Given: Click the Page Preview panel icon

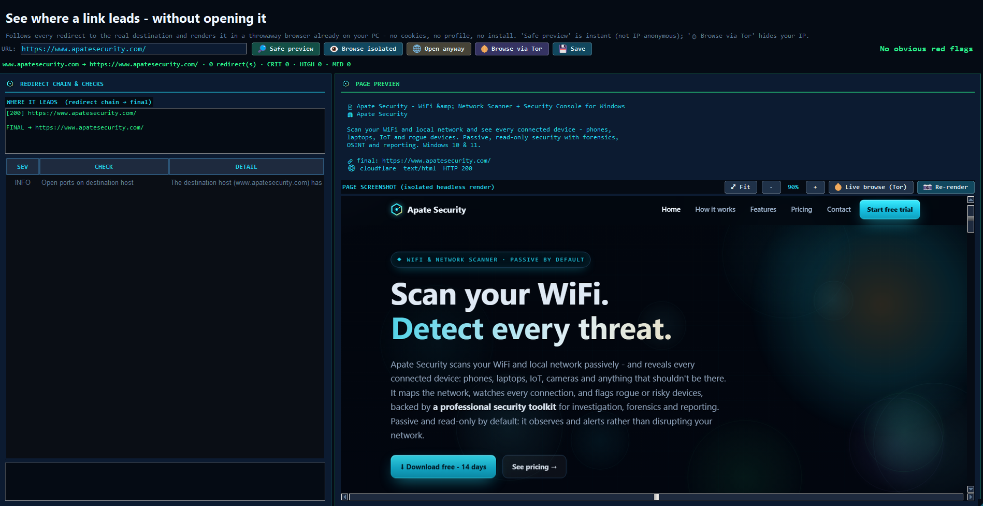Looking at the screenshot, I should pos(345,83).
